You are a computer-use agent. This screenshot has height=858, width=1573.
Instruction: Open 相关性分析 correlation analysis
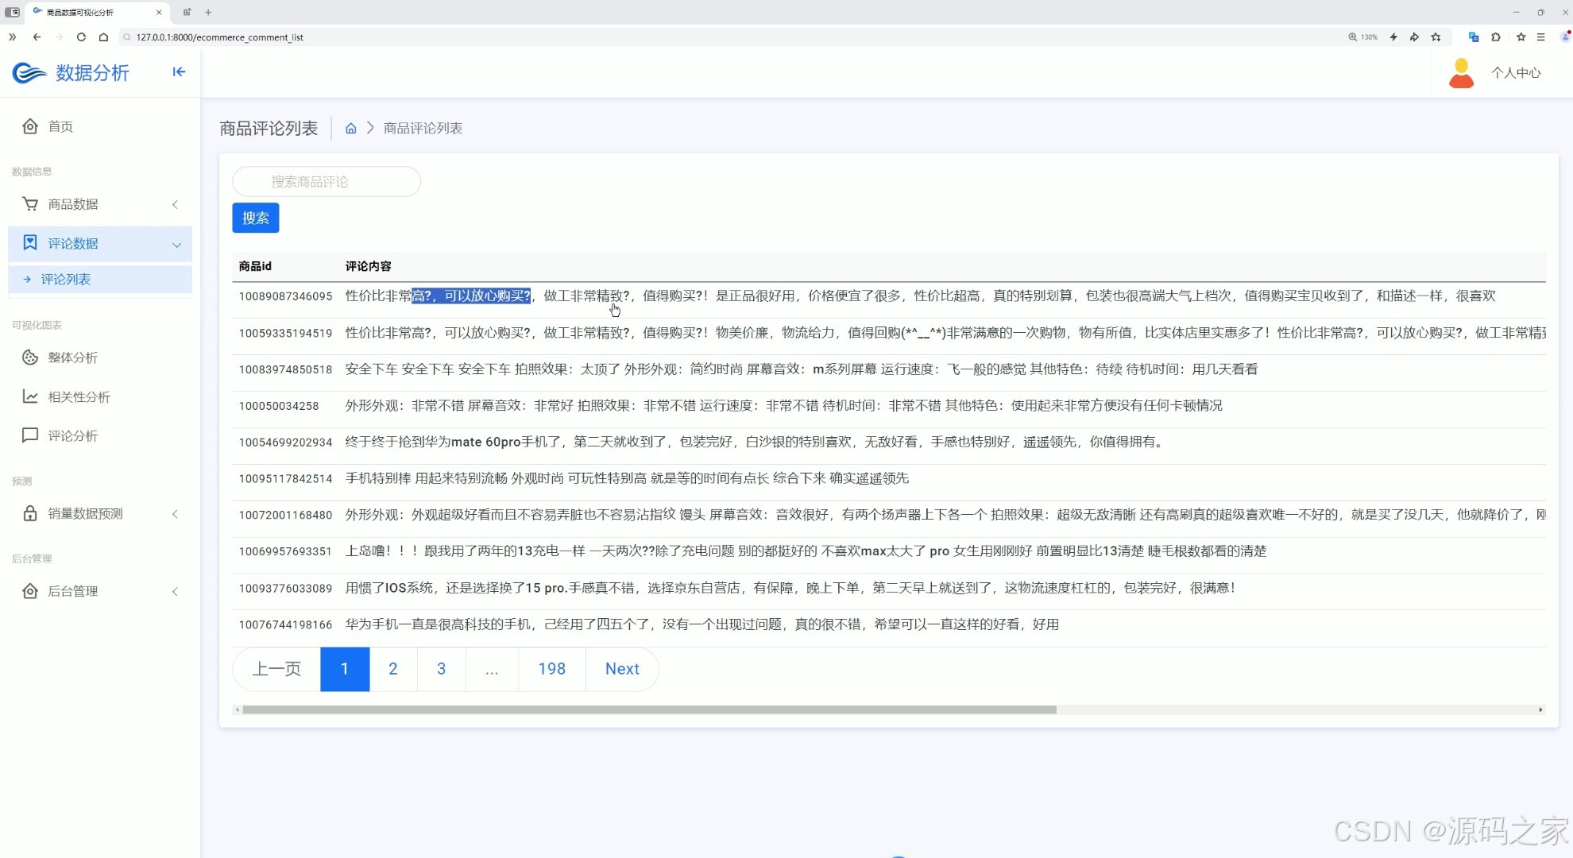click(x=79, y=397)
